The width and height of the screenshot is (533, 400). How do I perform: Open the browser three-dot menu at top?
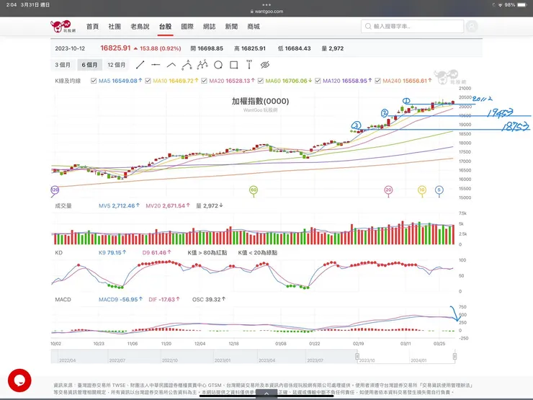tap(266, 5)
